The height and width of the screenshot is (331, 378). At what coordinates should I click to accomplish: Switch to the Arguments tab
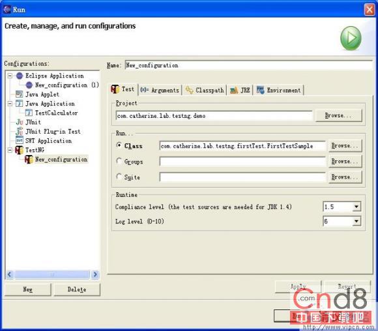[160, 90]
